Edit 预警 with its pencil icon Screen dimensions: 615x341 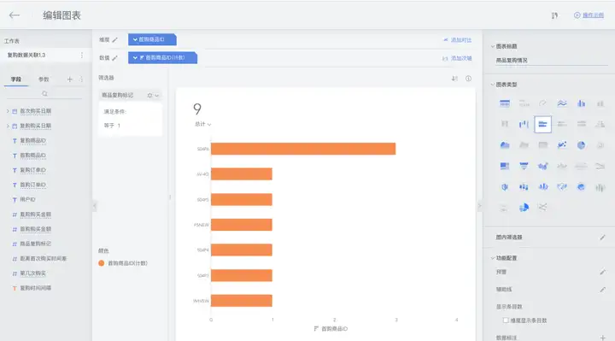point(602,272)
